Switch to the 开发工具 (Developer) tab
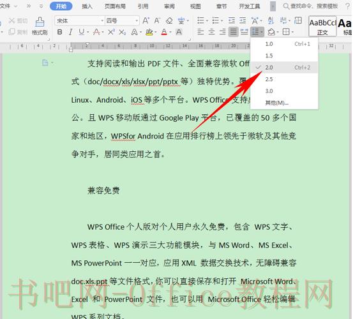 (x=250, y=6)
